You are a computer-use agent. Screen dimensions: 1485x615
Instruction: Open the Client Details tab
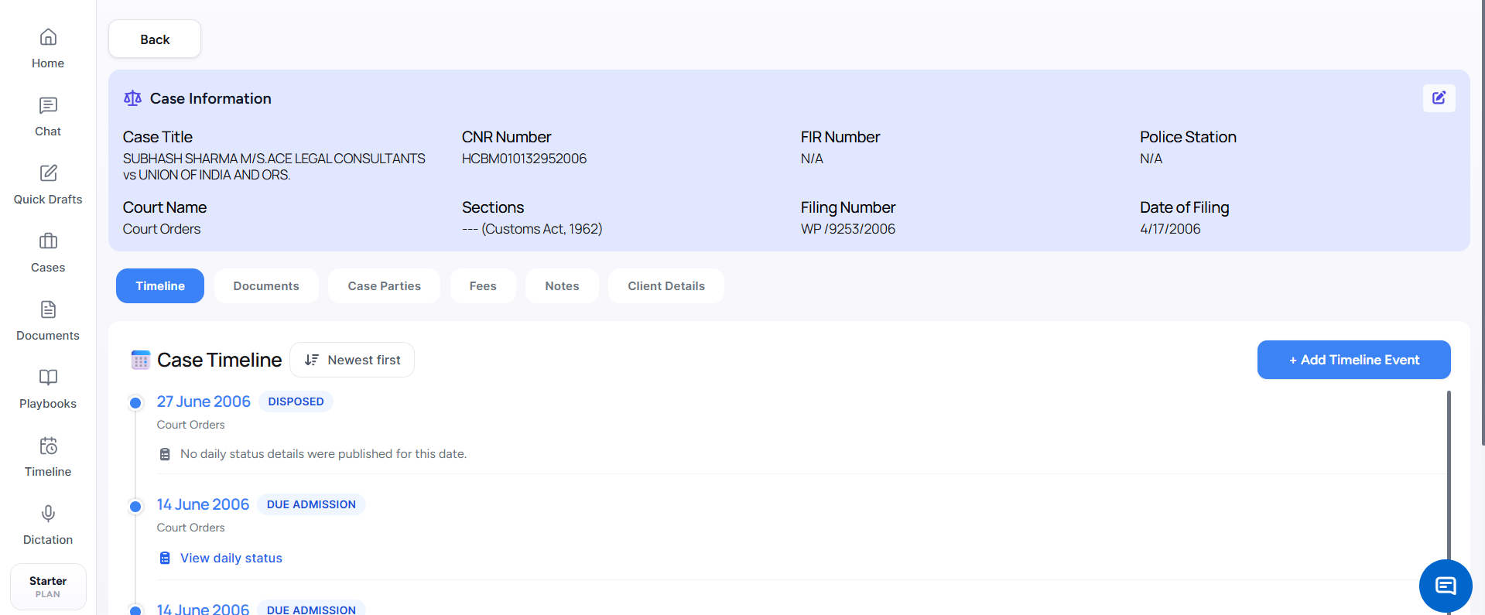coord(666,285)
